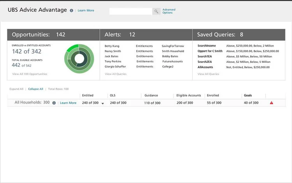The height and width of the screenshot is (183, 292).
Task: Click Entitlements in the Giorgio Schaffer row
Action: click(x=145, y=66)
